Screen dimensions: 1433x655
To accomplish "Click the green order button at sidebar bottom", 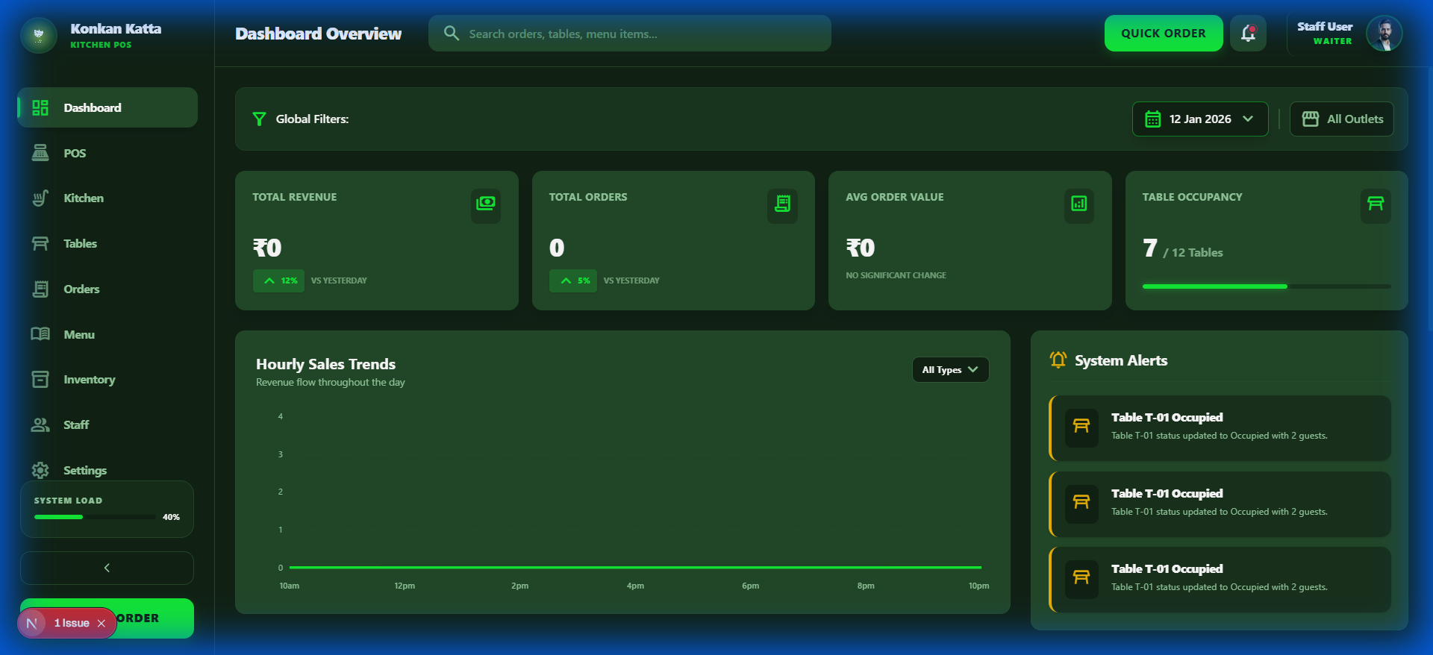I will tap(157, 618).
